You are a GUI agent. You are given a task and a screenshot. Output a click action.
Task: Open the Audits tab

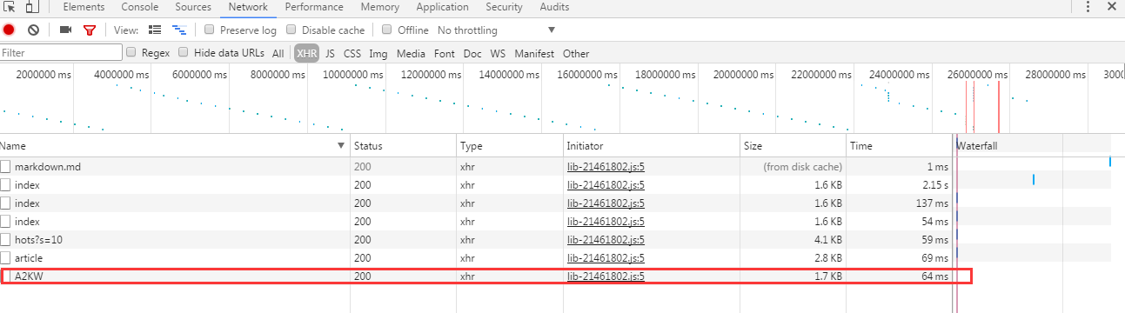click(x=554, y=8)
